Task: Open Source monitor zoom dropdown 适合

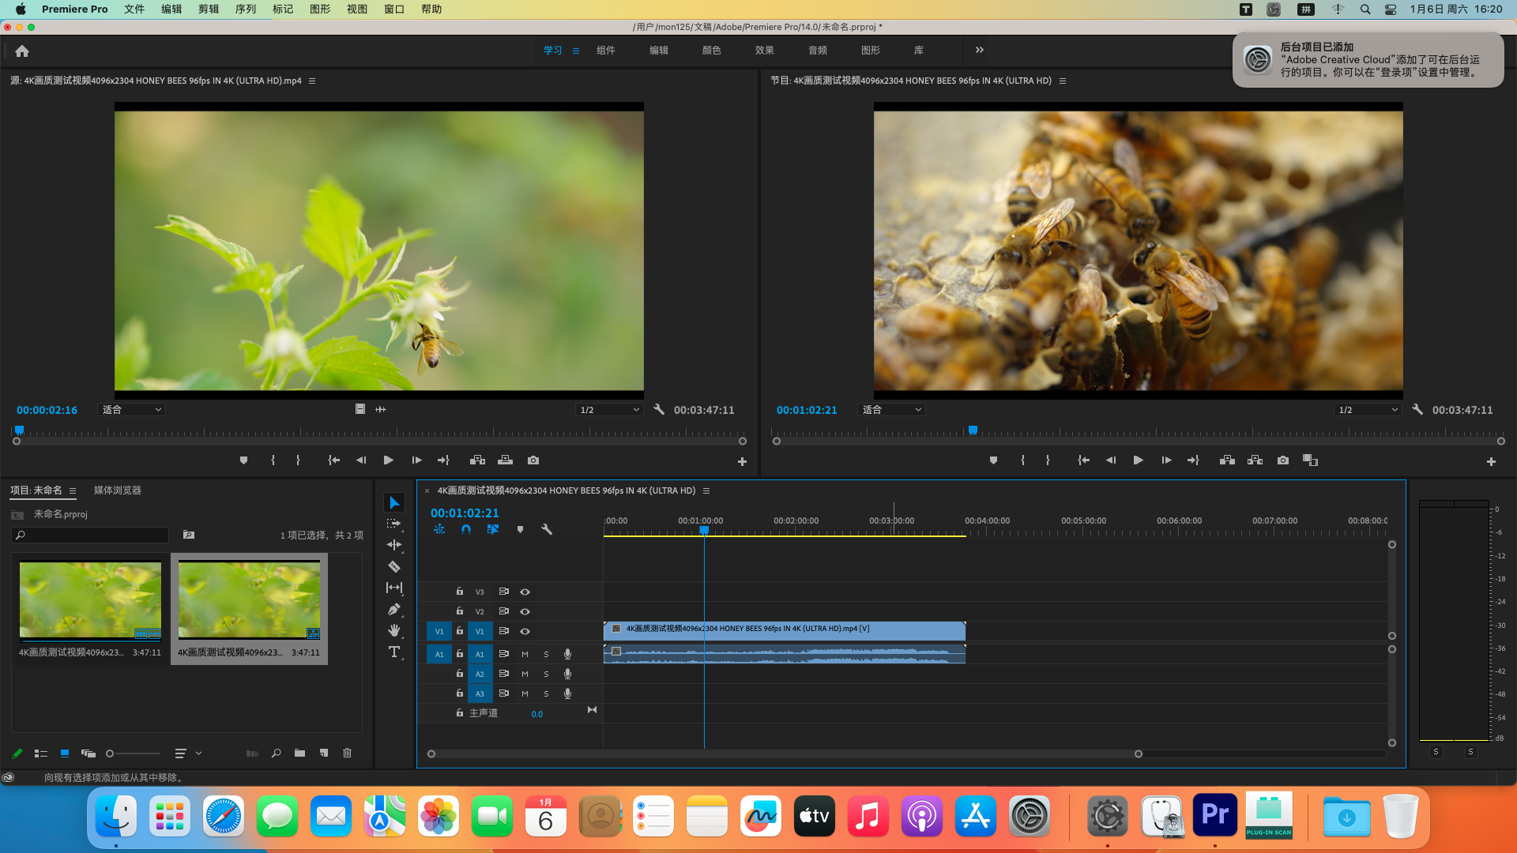Action: click(x=131, y=410)
